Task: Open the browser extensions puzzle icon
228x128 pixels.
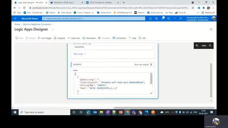Action: 203,8
